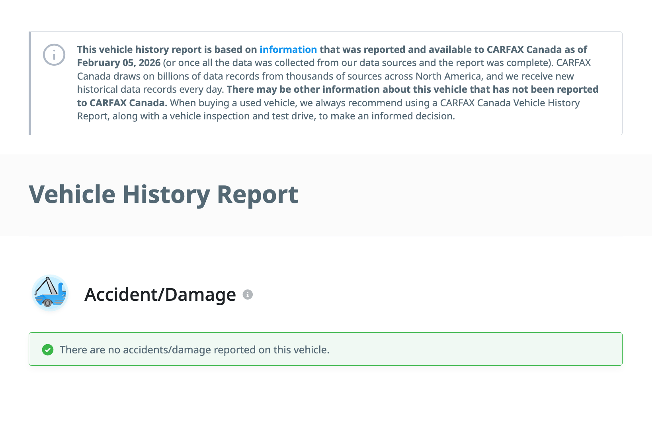Image resolution: width=664 pixels, height=425 pixels.
Task: Click the "Vehicle History Report" heading
Action: (x=163, y=195)
